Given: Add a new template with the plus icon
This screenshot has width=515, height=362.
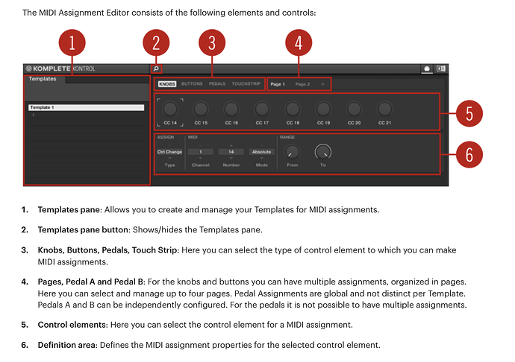Looking at the screenshot, I should 33,115.
